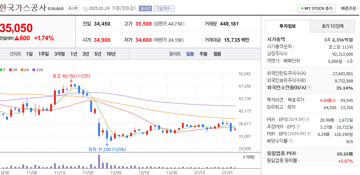Screen dimensions: 360x175
Task: Click the 동일업종 등락률 value +0.87%
Action: pyautogui.click(x=345, y=161)
